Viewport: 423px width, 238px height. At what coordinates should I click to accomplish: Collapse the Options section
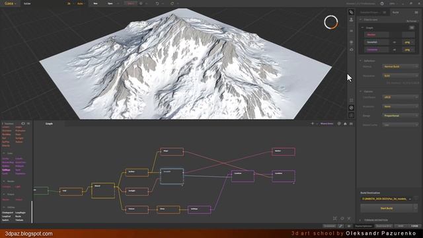pos(361,91)
